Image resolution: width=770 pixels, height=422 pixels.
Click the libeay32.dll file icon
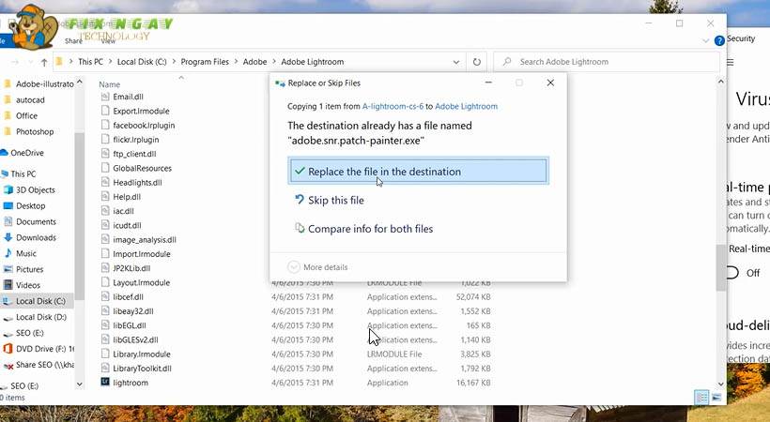coord(104,310)
